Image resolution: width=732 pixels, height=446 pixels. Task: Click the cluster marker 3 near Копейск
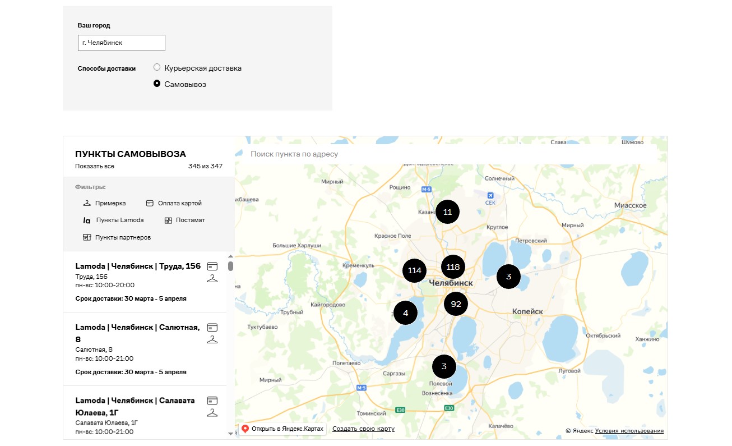[508, 277]
